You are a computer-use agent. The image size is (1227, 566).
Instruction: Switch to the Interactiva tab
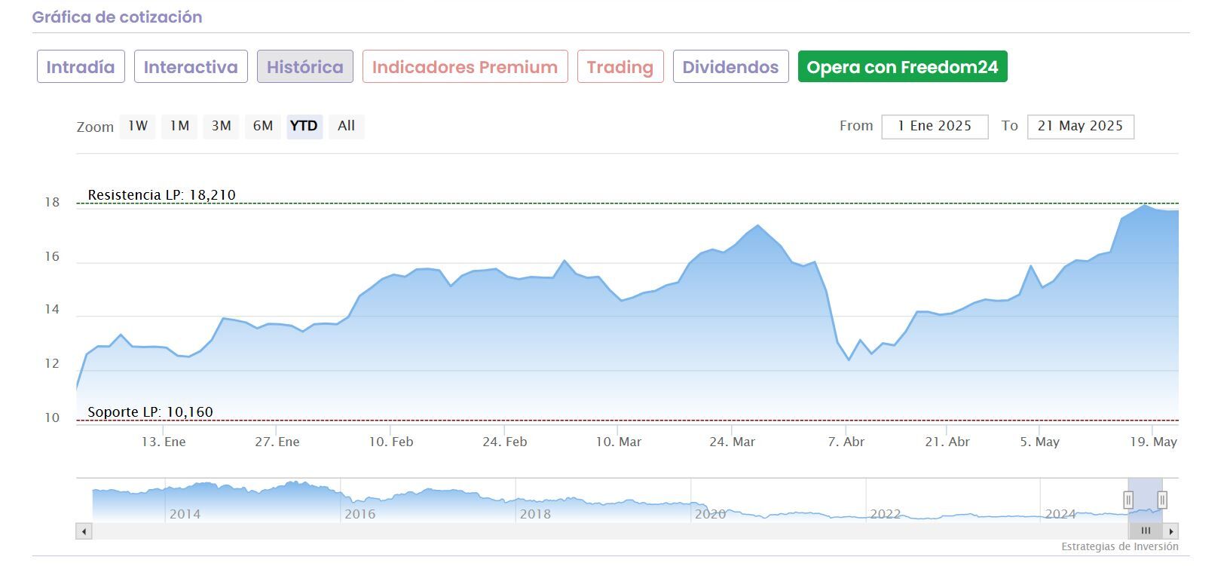pos(191,67)
